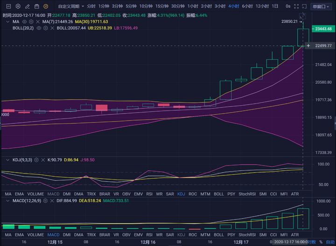The height and width of the screenshot is (246, 336).
Task: Switch to 1日 timeframe
Action: click(275, 7)
